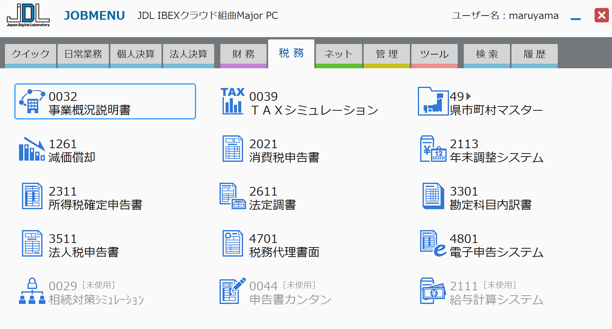Click the 年末調整システム label
Image resolution: width=612 pixels, height=329 pixels.
click(496, 157)
